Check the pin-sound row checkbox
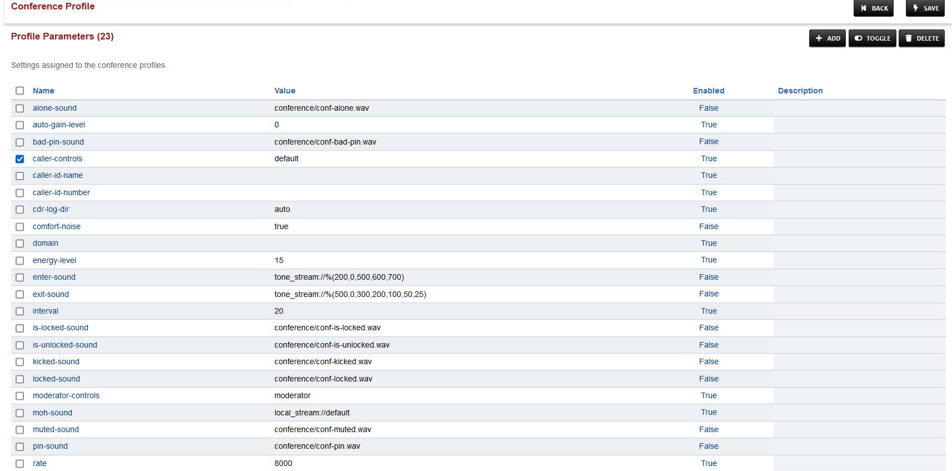 click(x=20, y=447)
